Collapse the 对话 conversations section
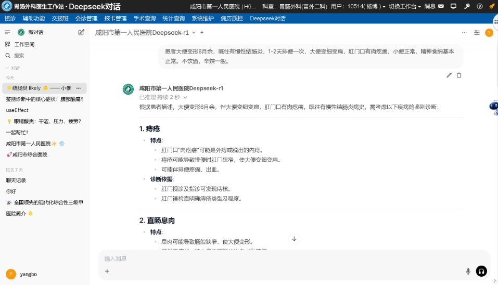 click(12, 68)
